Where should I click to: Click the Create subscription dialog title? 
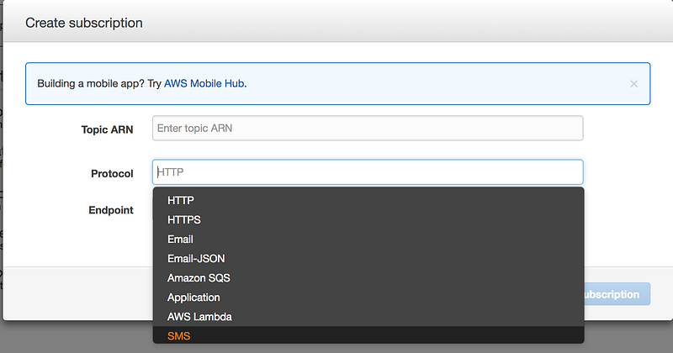coord(84,23)
